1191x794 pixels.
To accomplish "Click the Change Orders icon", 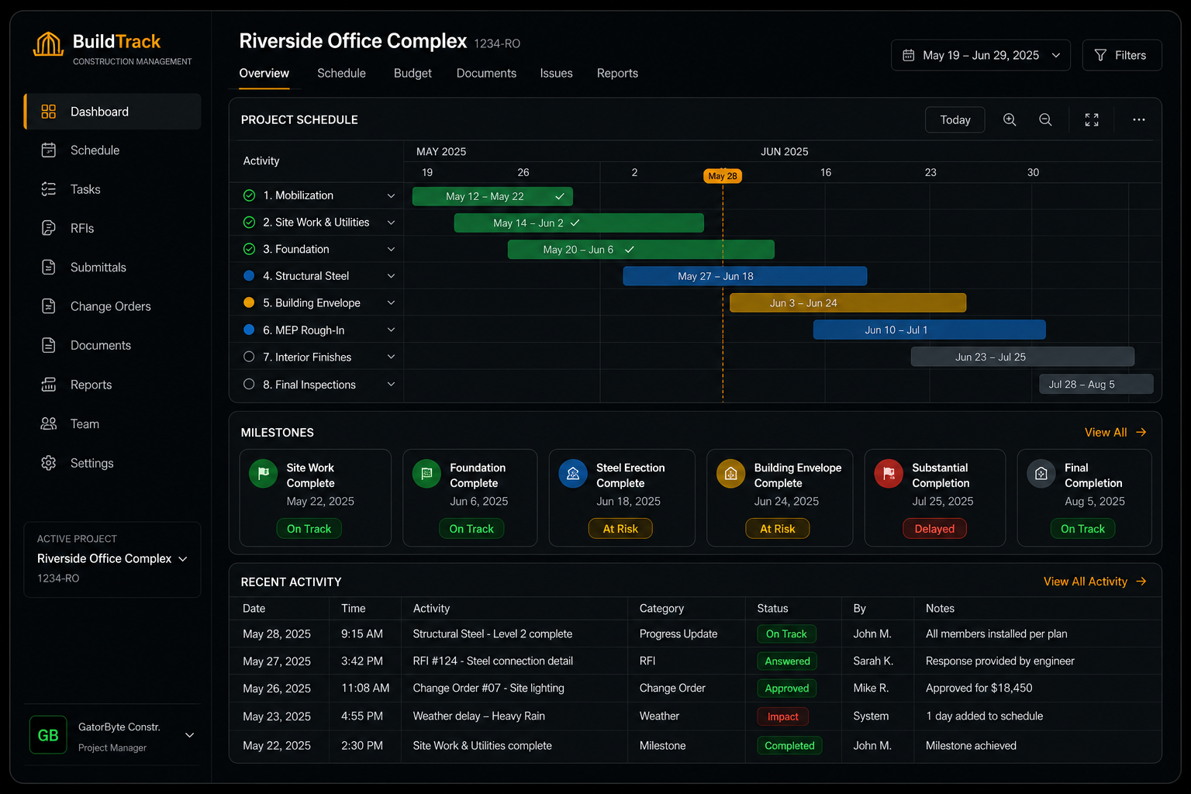I will pyautogui.click(x=49, y=306).
